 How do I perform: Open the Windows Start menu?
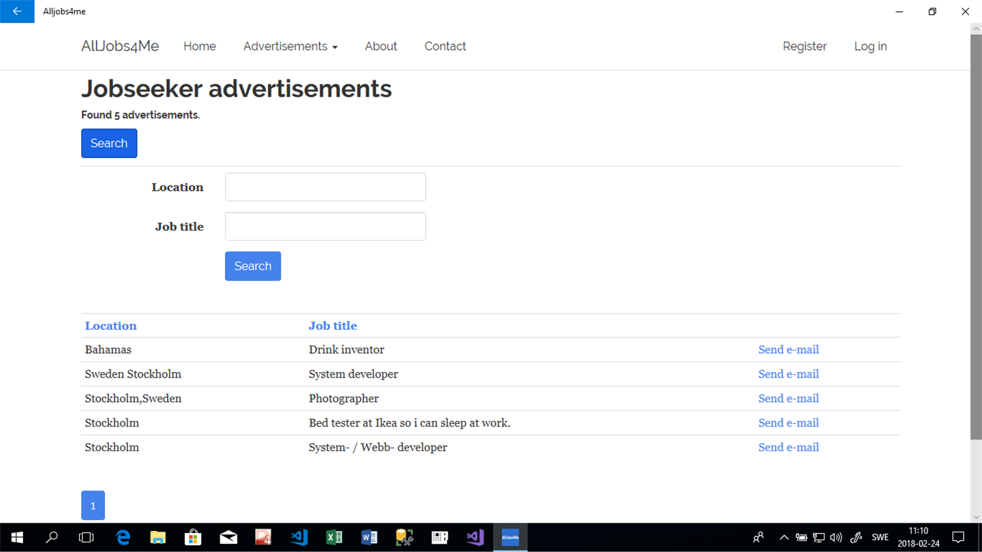(x=17, y=538)
